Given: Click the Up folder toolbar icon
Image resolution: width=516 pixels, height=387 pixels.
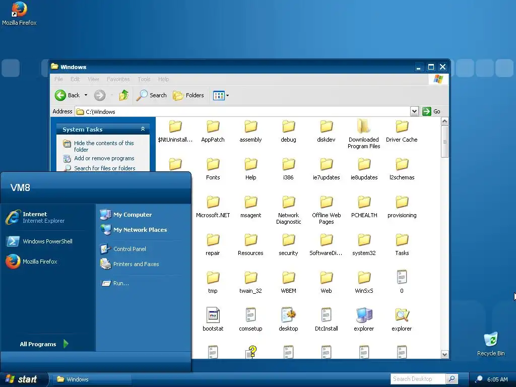Looking at the screenshot, I should (124, 95).
